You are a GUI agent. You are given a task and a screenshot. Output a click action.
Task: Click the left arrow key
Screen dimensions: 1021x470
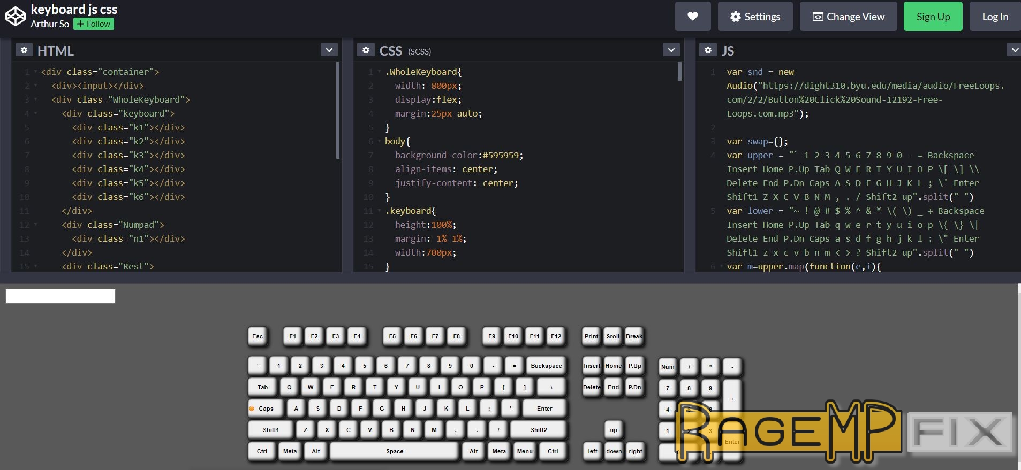[x=592, y=451]
